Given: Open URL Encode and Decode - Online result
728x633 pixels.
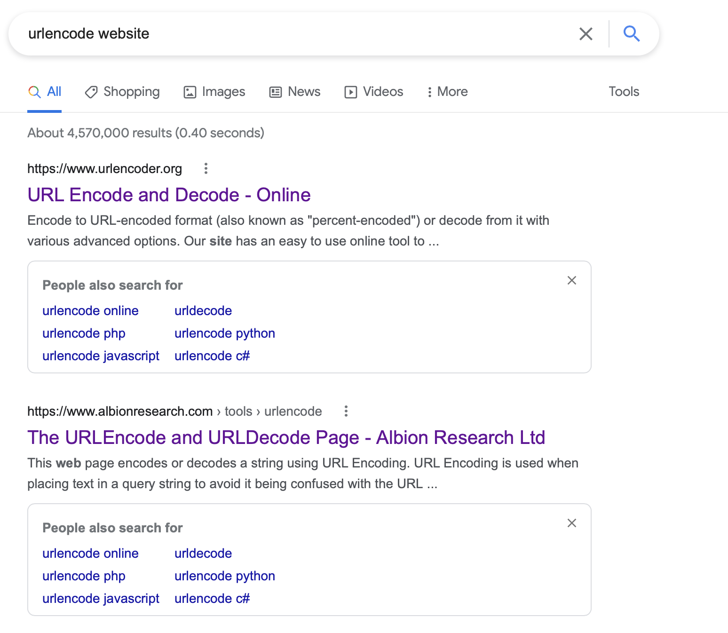Looking at the screenshot, I should click(x=169, y=195).
